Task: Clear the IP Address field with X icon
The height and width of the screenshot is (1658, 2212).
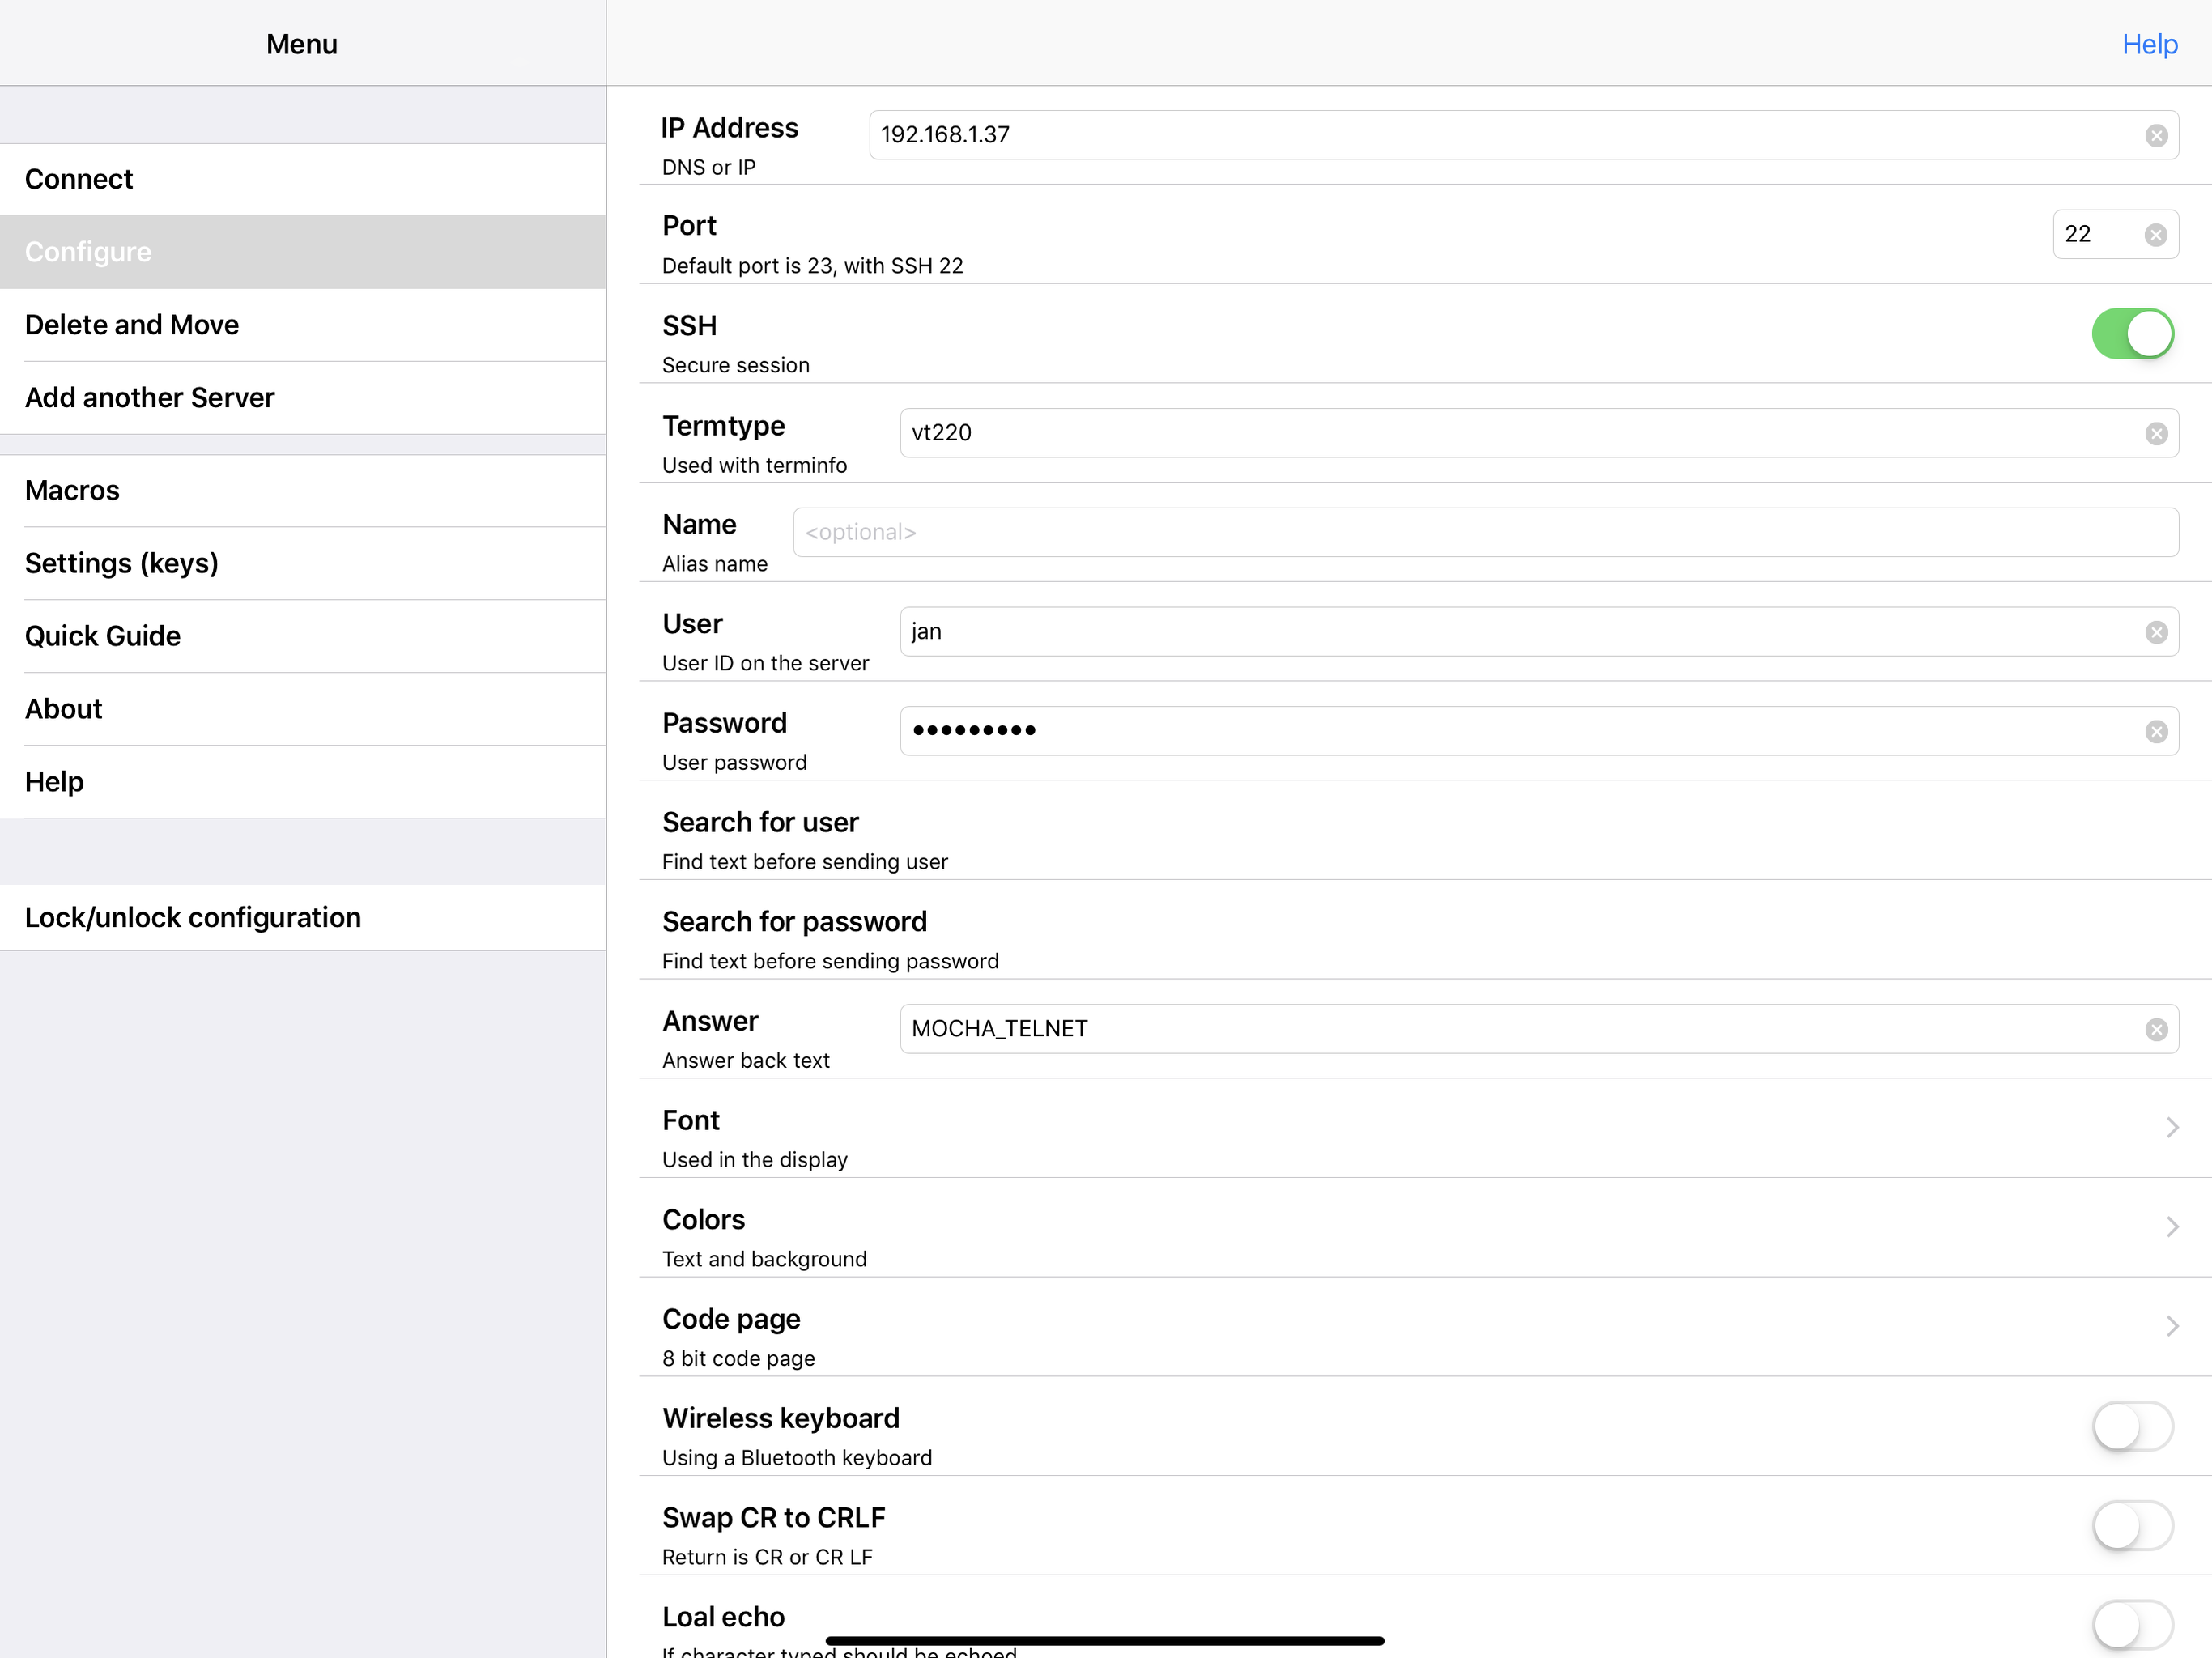Action: (x=2155, y=135)
